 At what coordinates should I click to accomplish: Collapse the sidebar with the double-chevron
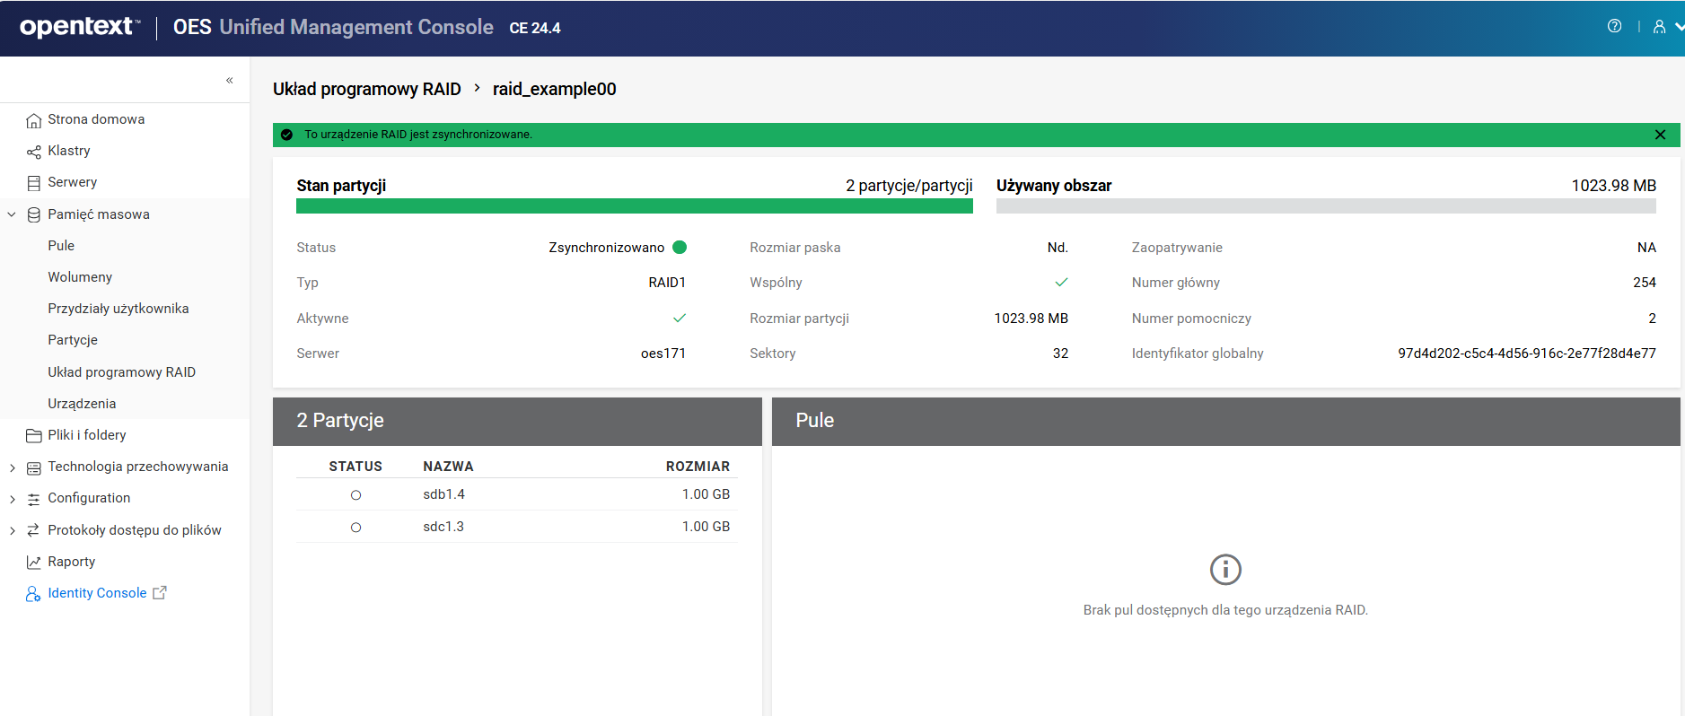[230, 81]
